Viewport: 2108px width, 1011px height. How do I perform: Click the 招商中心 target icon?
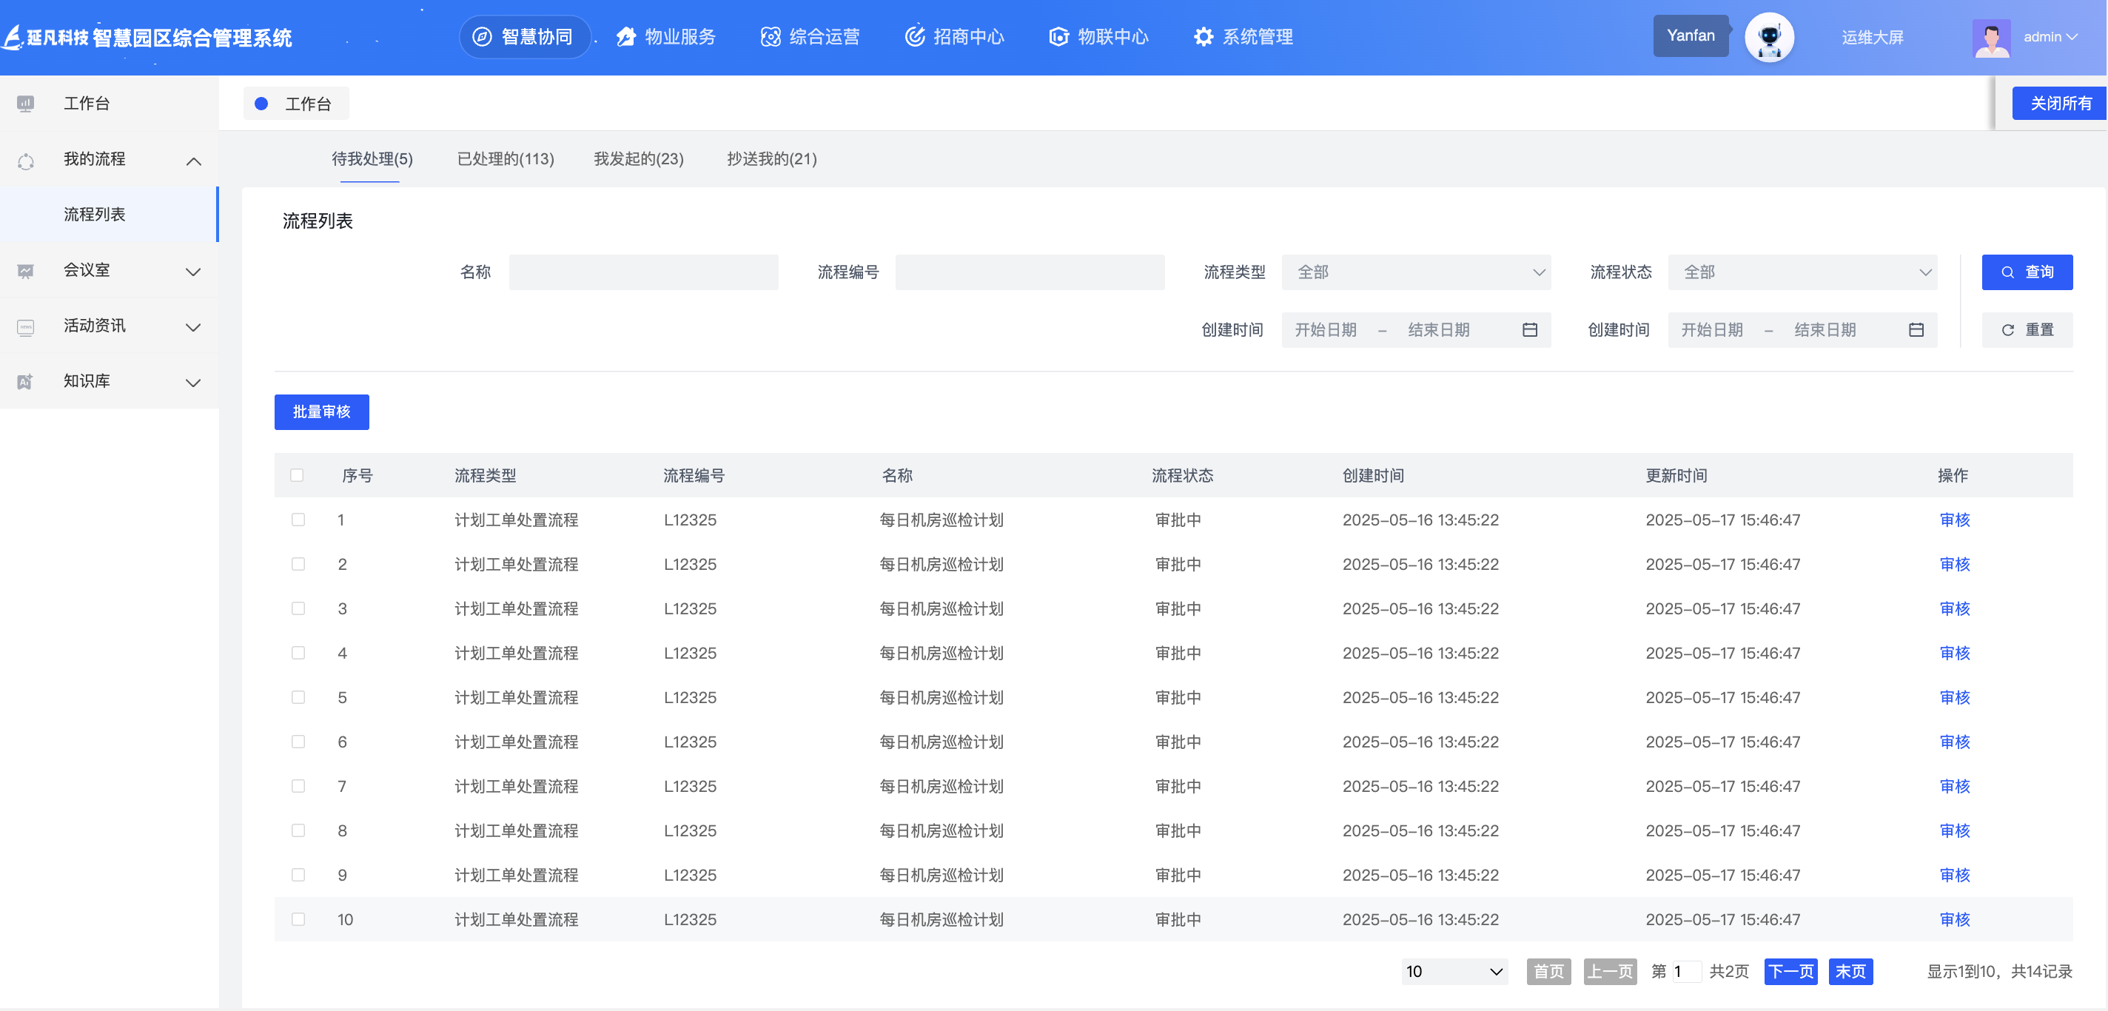(914, 37)
